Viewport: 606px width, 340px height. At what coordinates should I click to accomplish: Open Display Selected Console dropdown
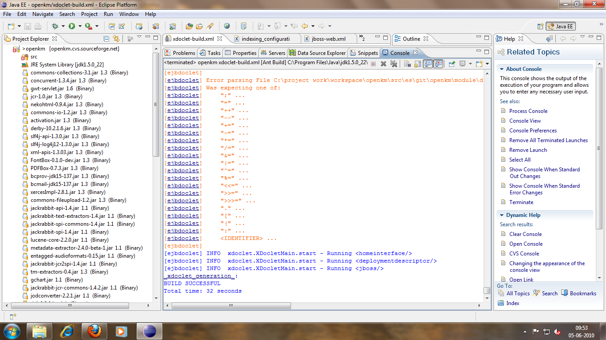tap(470, 64)
